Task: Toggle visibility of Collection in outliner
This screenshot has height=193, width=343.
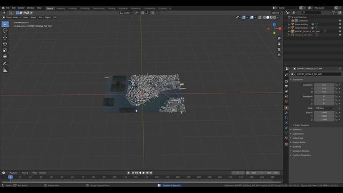Action: pyautogui.click(x=340, y=20)
